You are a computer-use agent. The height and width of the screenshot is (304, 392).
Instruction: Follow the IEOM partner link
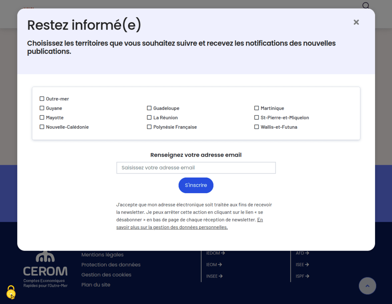click(214, 265)
